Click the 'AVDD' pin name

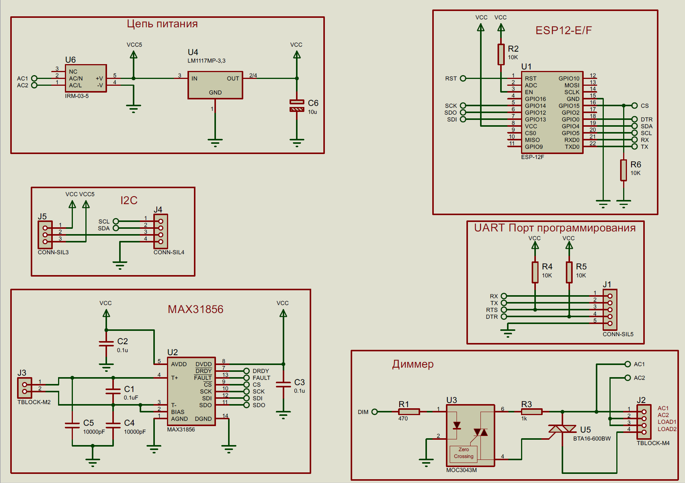179,364
